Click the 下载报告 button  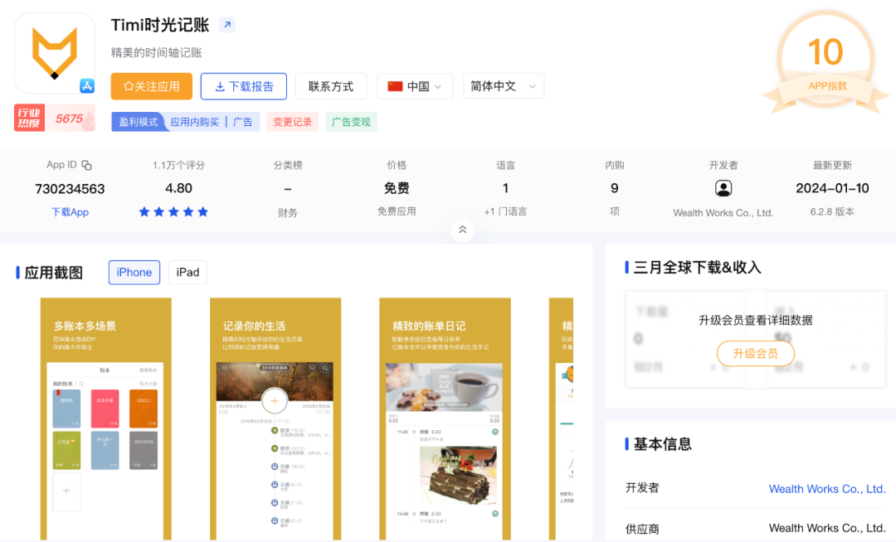[244, 86]
